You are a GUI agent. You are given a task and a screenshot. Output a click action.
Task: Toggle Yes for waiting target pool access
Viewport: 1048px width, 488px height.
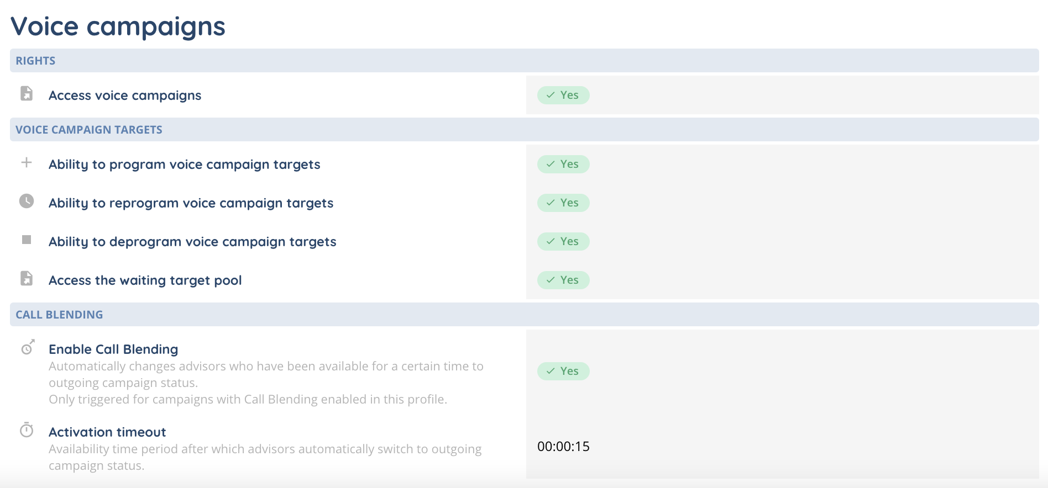[x=563, y=280]
